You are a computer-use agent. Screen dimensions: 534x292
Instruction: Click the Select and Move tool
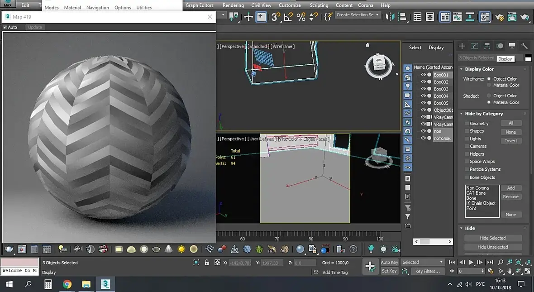[x=248, y=17]
